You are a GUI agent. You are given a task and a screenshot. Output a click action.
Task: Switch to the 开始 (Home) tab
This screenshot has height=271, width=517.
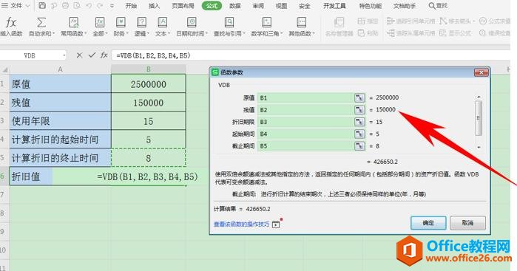click(131, 6)
